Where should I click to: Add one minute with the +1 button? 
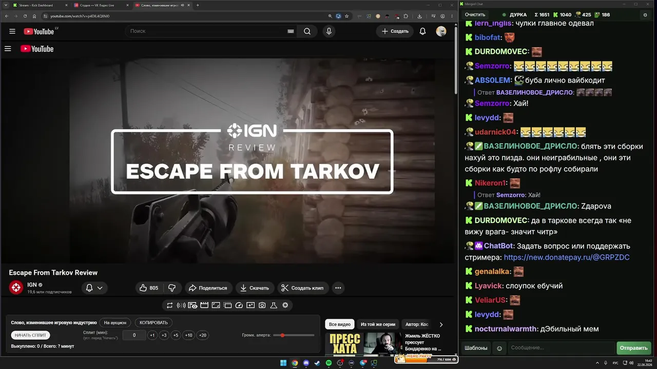click(152, 335)
